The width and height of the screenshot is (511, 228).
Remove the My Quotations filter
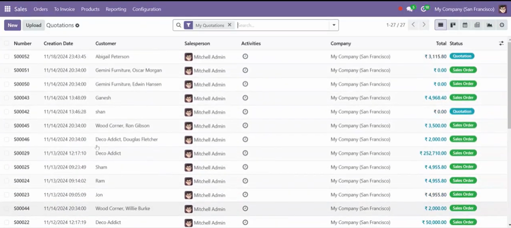[x=229, y=25]
